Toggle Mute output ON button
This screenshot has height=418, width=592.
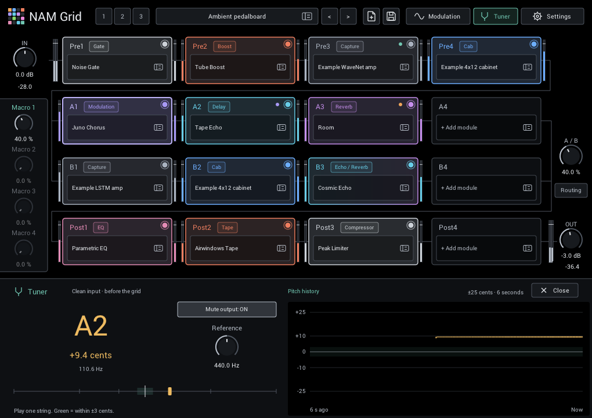tap(227, 309)
